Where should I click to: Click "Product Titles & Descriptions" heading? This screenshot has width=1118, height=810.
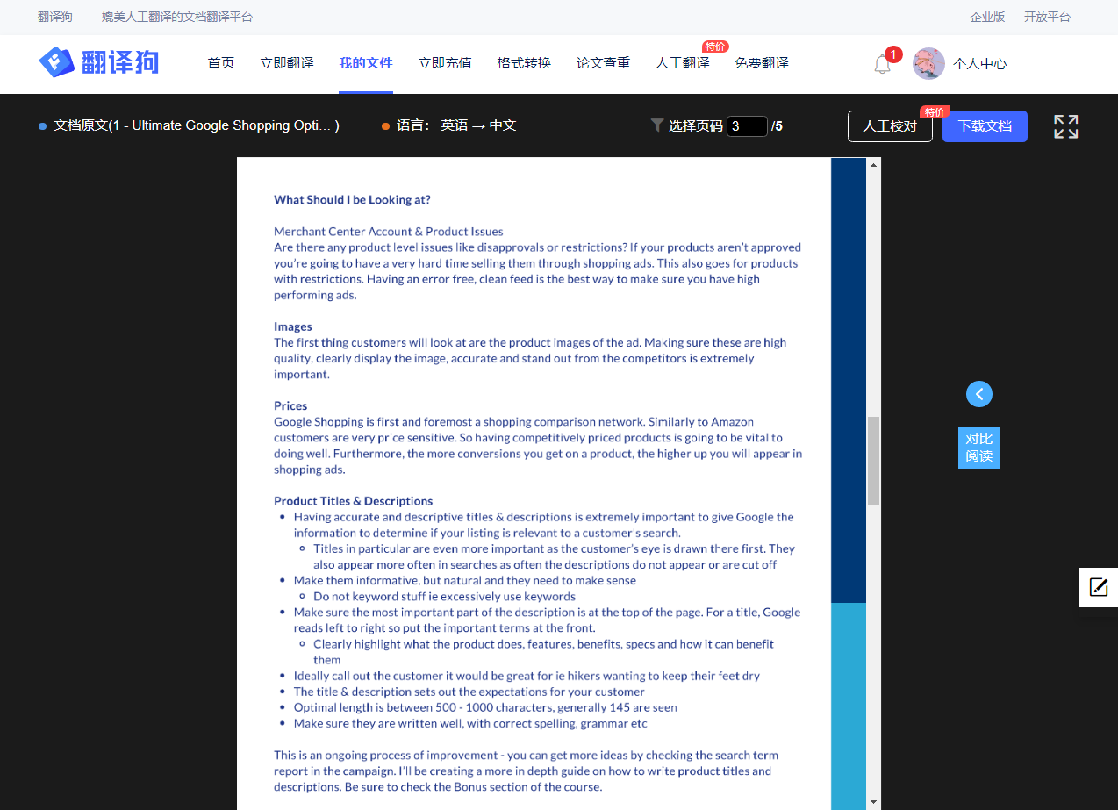353,501
